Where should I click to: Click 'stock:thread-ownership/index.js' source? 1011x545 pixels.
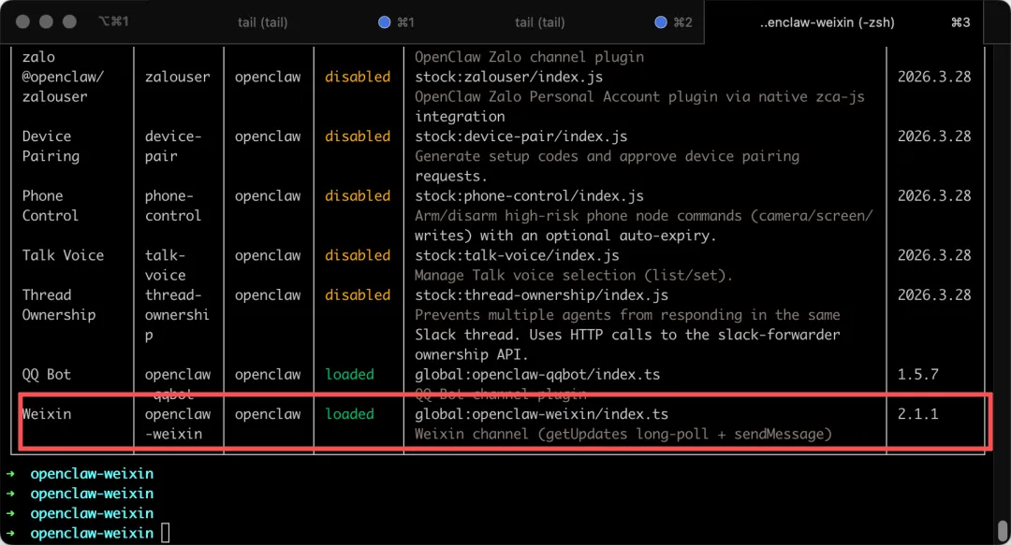tap(541, 295)
